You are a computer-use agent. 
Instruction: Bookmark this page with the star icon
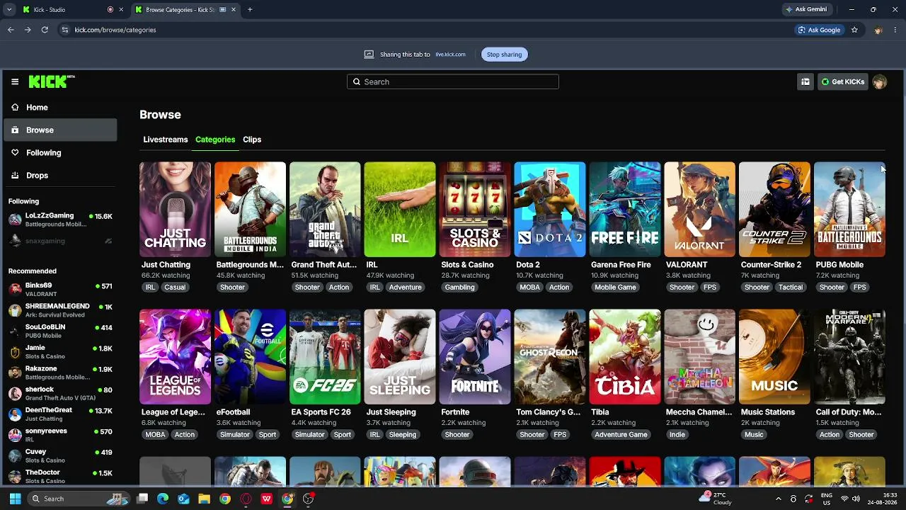(x=854, y=30)
